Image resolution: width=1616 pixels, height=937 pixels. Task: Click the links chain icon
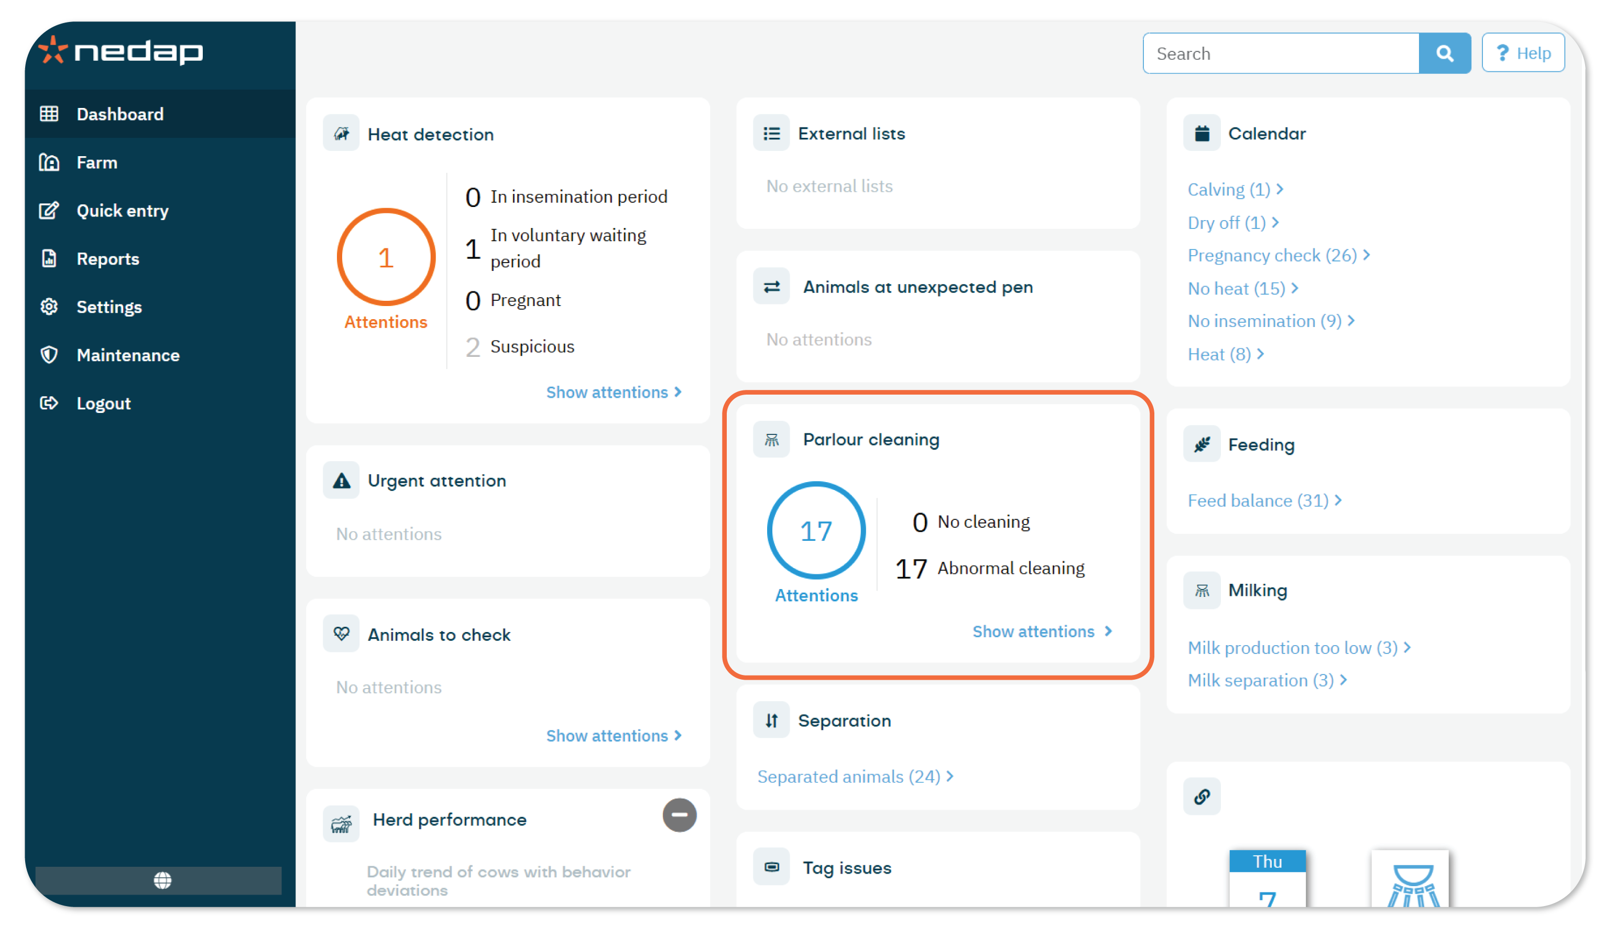(x=1202, y=797)
